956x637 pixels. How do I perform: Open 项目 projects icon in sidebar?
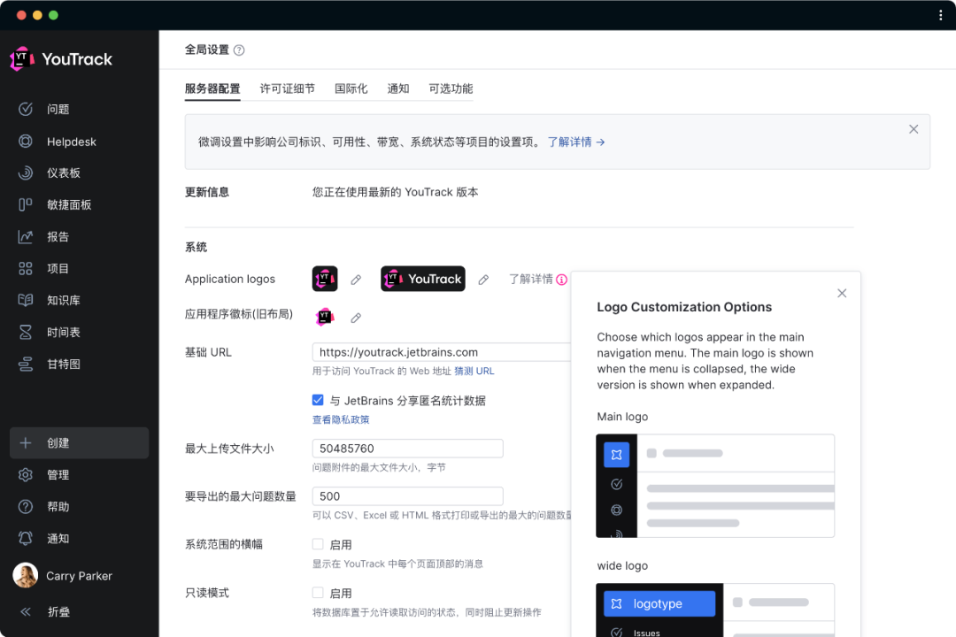point(26,268)
